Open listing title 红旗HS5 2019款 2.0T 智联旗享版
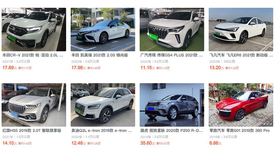The width and height of the screenshot is (275, 155). pos(32,131)
